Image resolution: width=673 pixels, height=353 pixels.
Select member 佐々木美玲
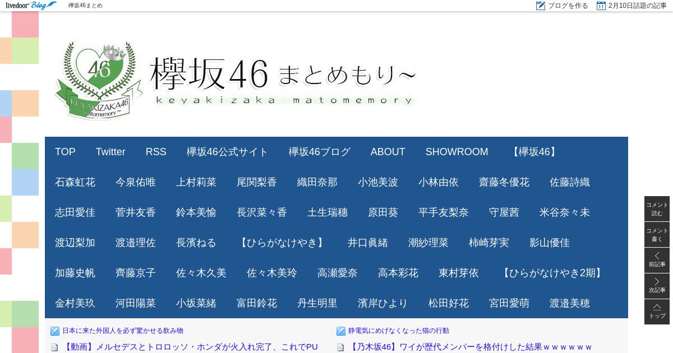tap(272, 273)
